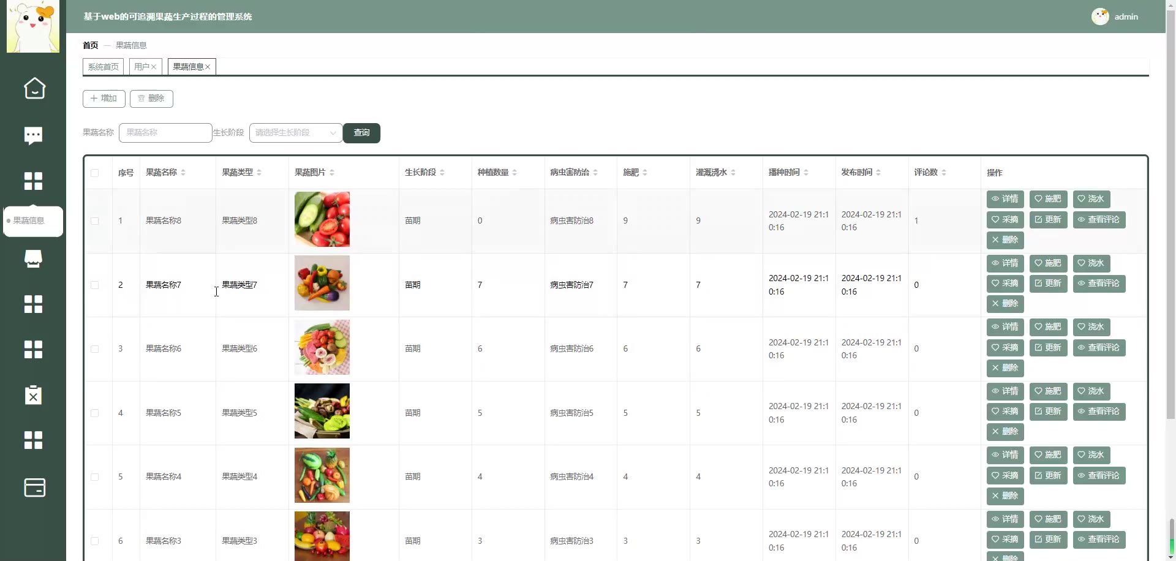Switch to the 系统首页 tab
This screenshot has width=1176, height=561.
[x=103, y=67]
